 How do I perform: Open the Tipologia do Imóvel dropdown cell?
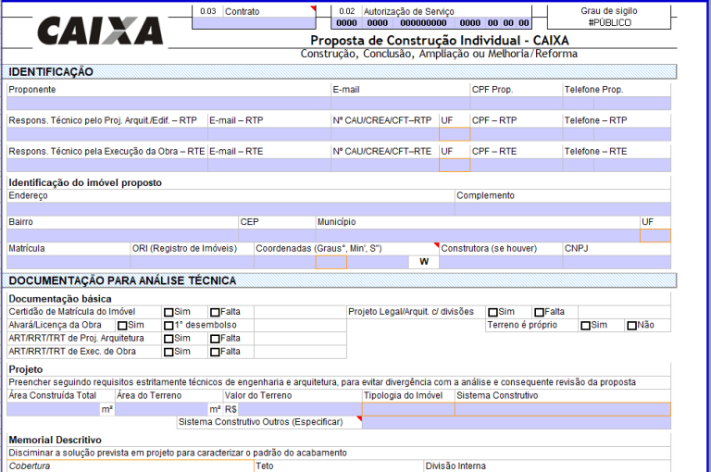click(408, 409)
